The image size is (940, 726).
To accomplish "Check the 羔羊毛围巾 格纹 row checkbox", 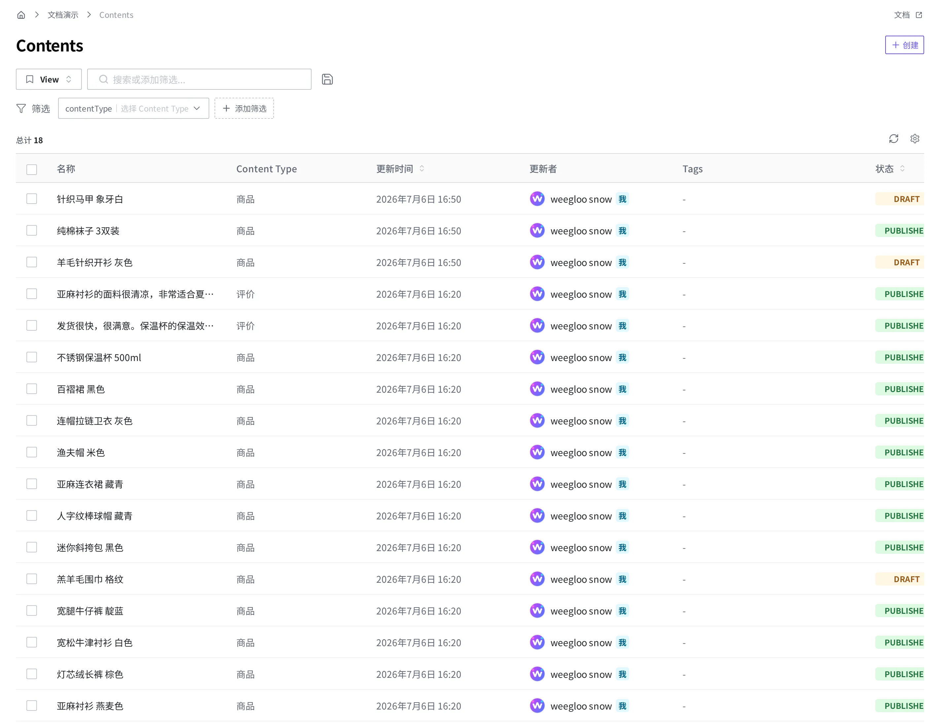I will coord(31,579).
